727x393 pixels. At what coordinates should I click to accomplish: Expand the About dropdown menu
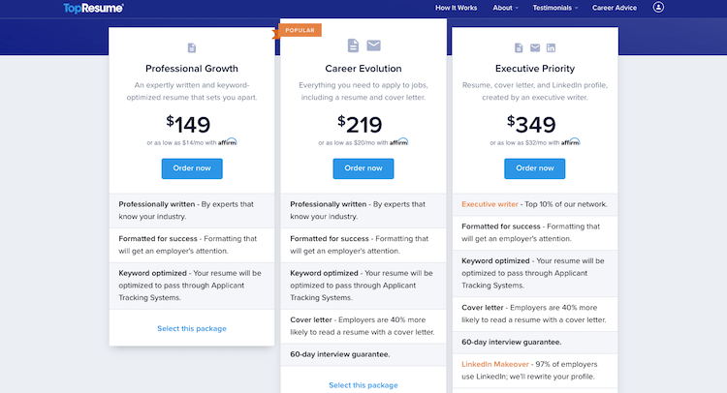tap(505, 8)
